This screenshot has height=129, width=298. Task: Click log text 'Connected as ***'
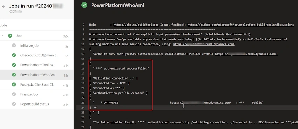coord(108,88)
